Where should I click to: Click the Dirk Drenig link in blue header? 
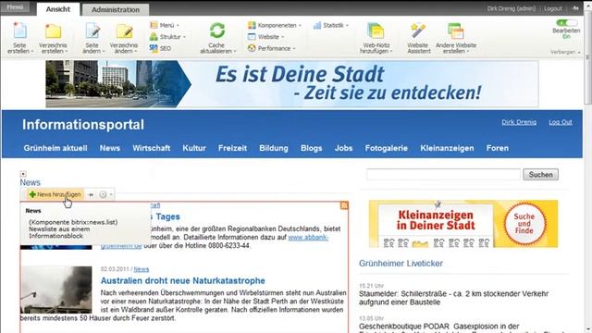coord(519,122)
